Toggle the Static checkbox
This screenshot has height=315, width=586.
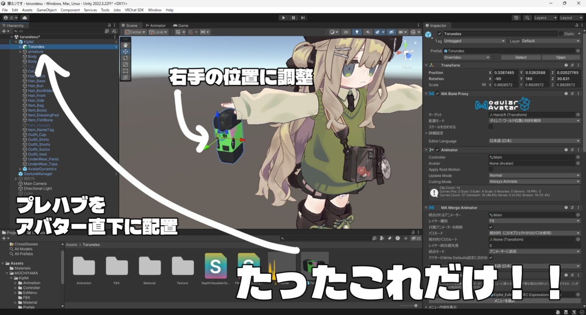click(x=561, y=34)
